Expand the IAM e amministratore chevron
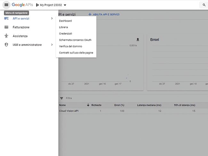The height and width of the screenshot is (156, 208). point(52,45)
